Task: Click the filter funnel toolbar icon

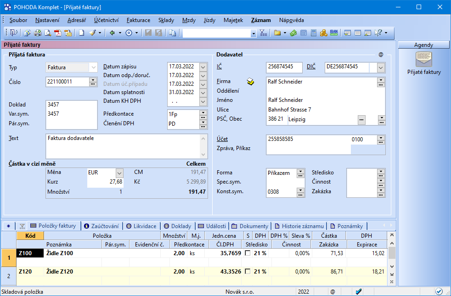Action: 263,33
